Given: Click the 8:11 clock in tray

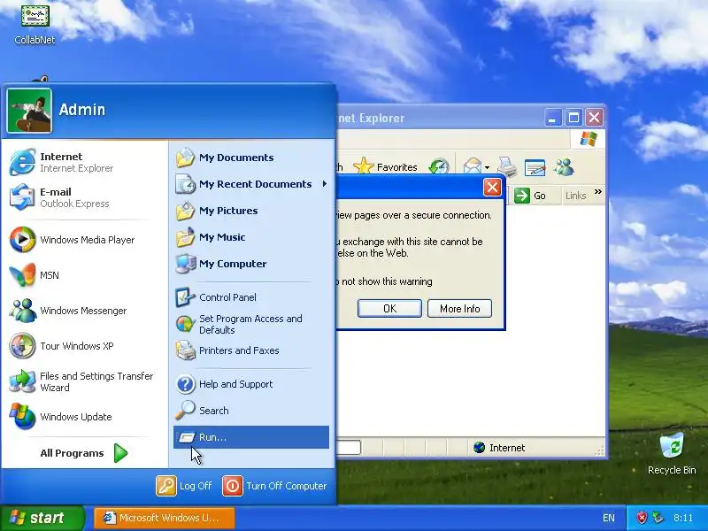Looking at the screenshot, I should point(682,518).
